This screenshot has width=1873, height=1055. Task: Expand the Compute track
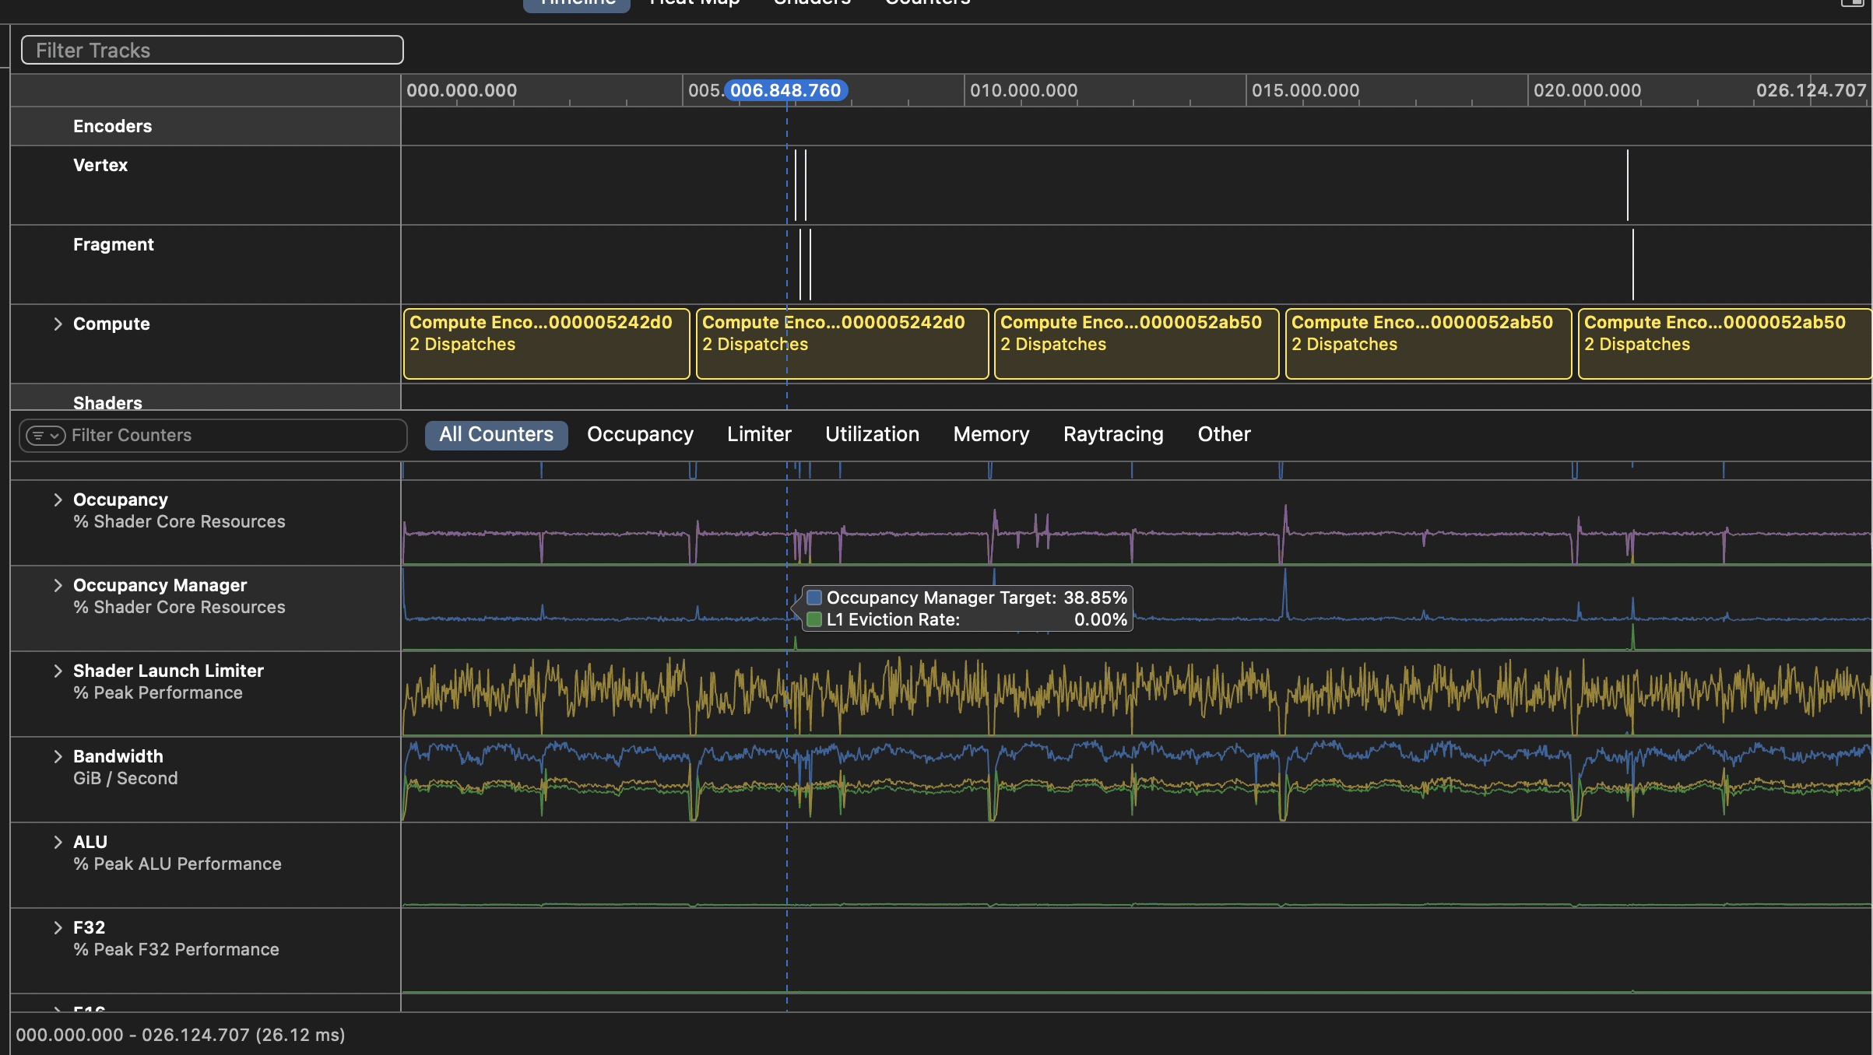tap(58, 324)
